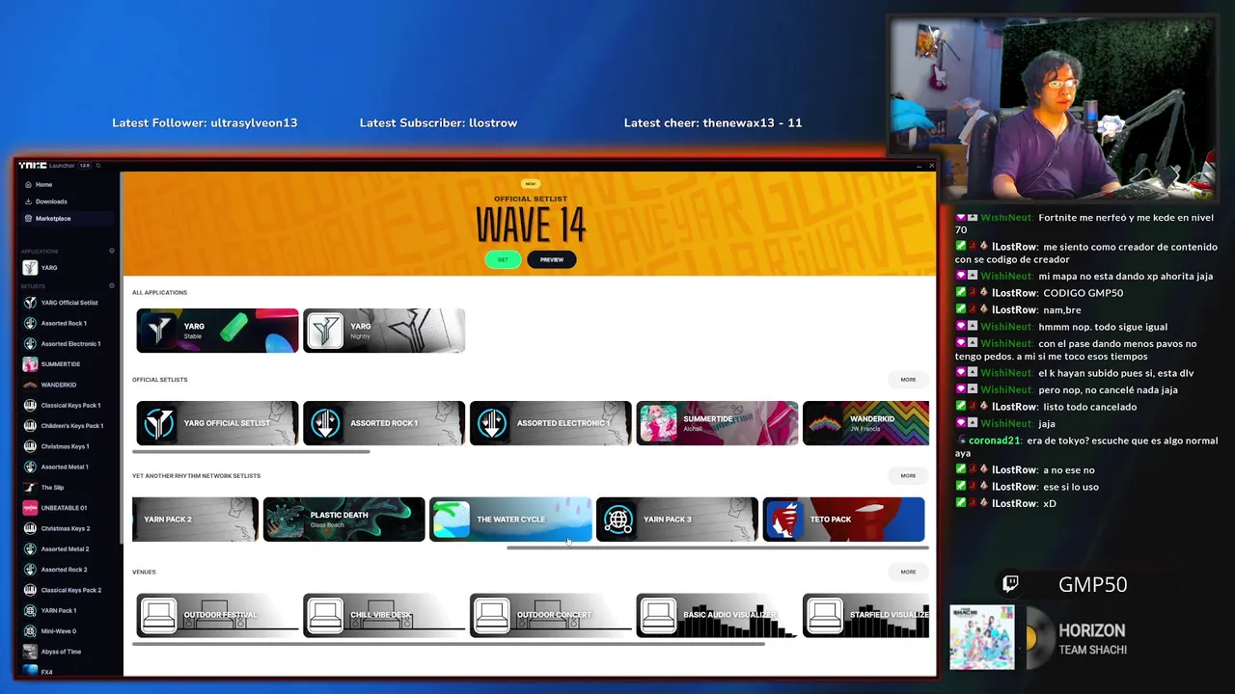Click the Horizon album art in overlay
This screenshot has height=694, width=1235.
(x=982, y=637)
